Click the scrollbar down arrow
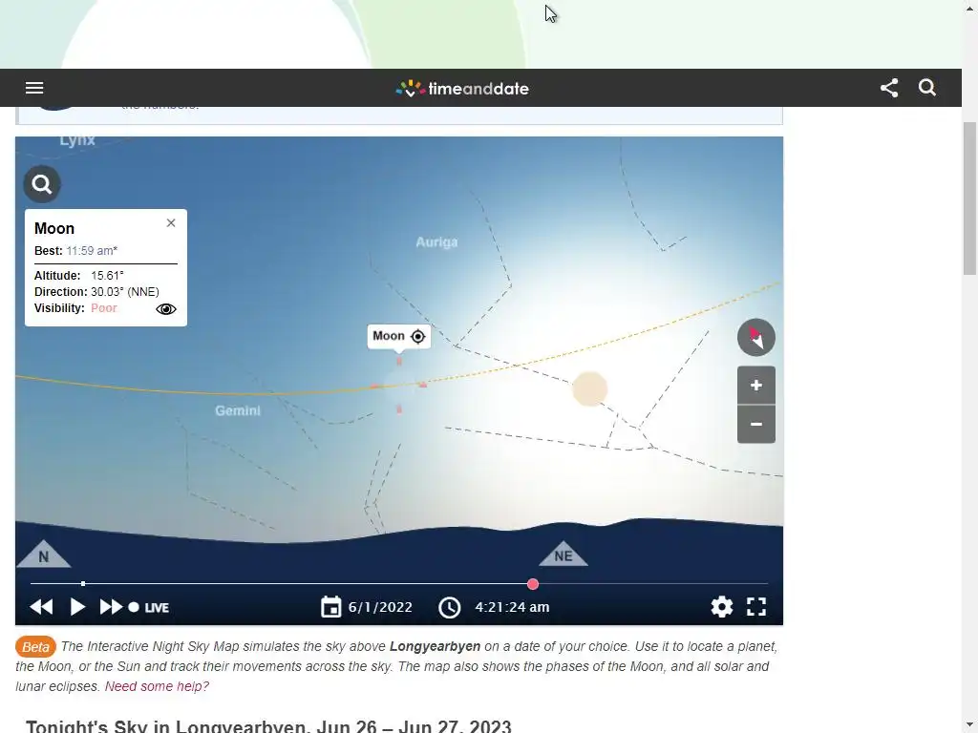Image resolution: width=978 pixels, height=733 pixels. click(x=970, y=726)
